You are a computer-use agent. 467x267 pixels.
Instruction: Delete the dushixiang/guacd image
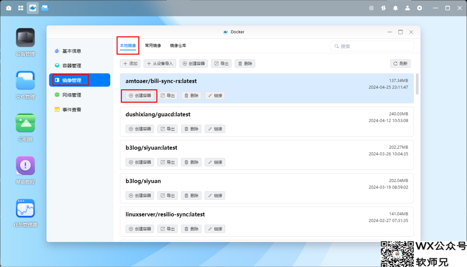coord(191,129)
